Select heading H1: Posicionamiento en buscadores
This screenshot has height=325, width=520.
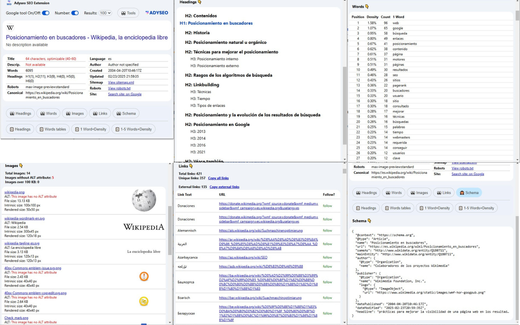pyautogui.click(x=216, y=23)
